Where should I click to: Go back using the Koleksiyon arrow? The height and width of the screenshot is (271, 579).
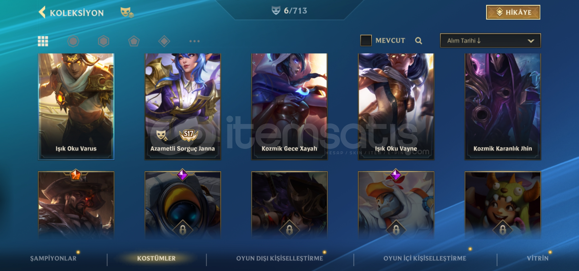point(42,12)
